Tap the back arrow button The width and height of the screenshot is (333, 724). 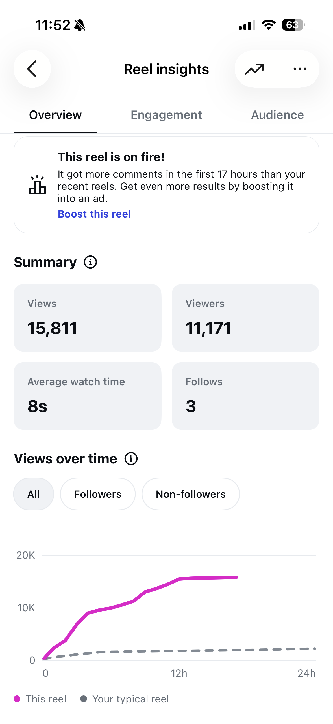tap(32, 69)
